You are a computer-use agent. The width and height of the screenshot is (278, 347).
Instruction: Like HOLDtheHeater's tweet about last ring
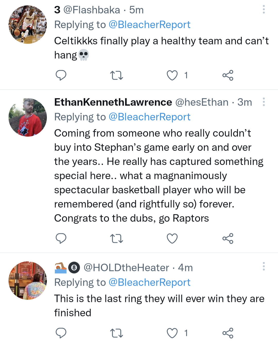tap(172, 333)
